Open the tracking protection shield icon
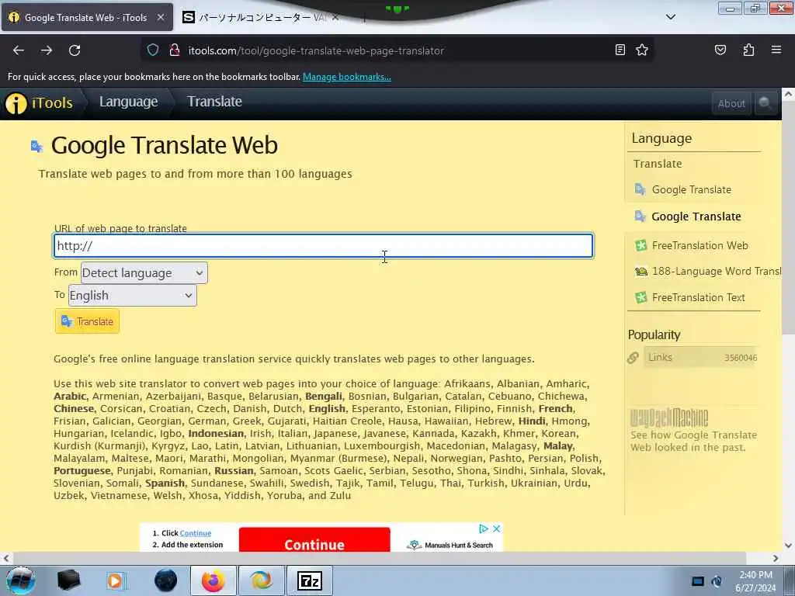795x596 pixels. tap(153, 50)
